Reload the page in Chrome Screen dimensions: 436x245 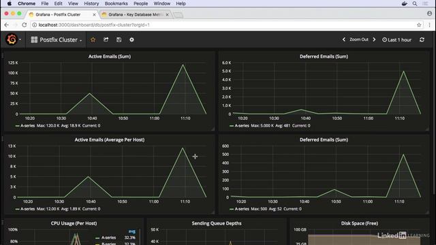click(25, 25)
